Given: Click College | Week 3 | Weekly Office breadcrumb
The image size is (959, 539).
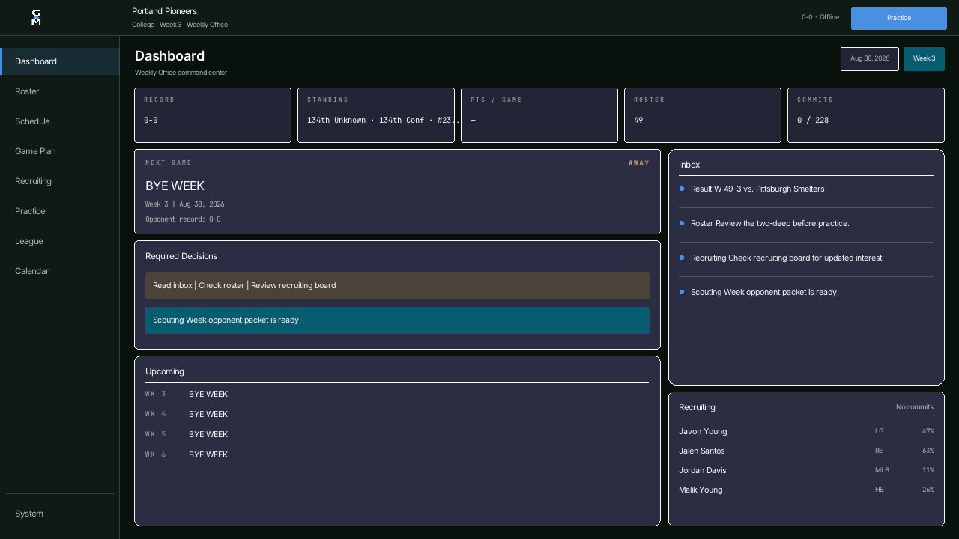Looking at the screenshot, I should (x=180, y=25).
